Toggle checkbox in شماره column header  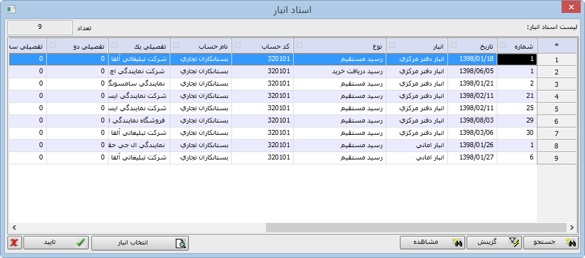pyautogui.click(x=503, y=45)
